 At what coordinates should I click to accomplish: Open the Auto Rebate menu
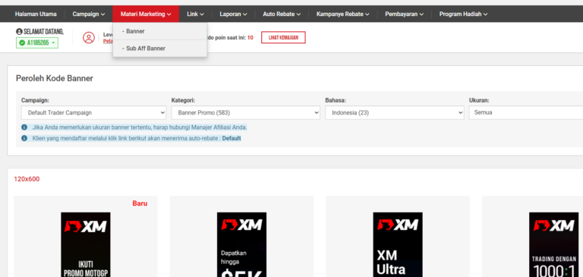click(282, 14)
